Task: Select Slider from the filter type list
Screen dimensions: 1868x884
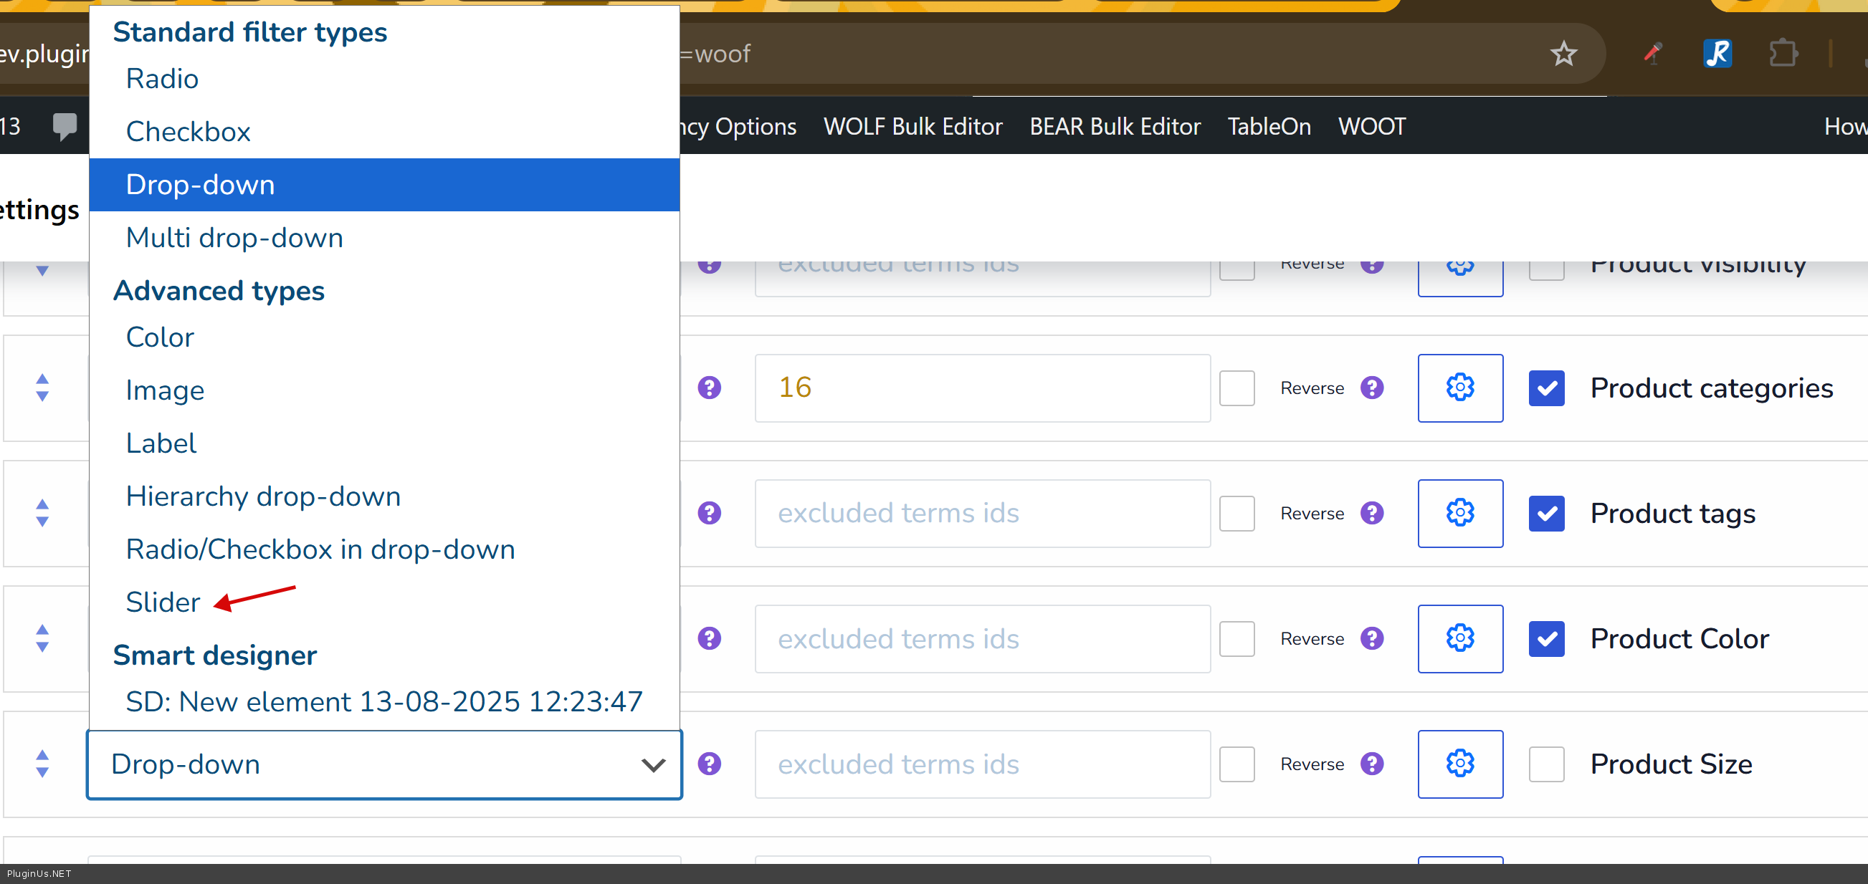Action: pyautogui.click(x=163, y=602)
